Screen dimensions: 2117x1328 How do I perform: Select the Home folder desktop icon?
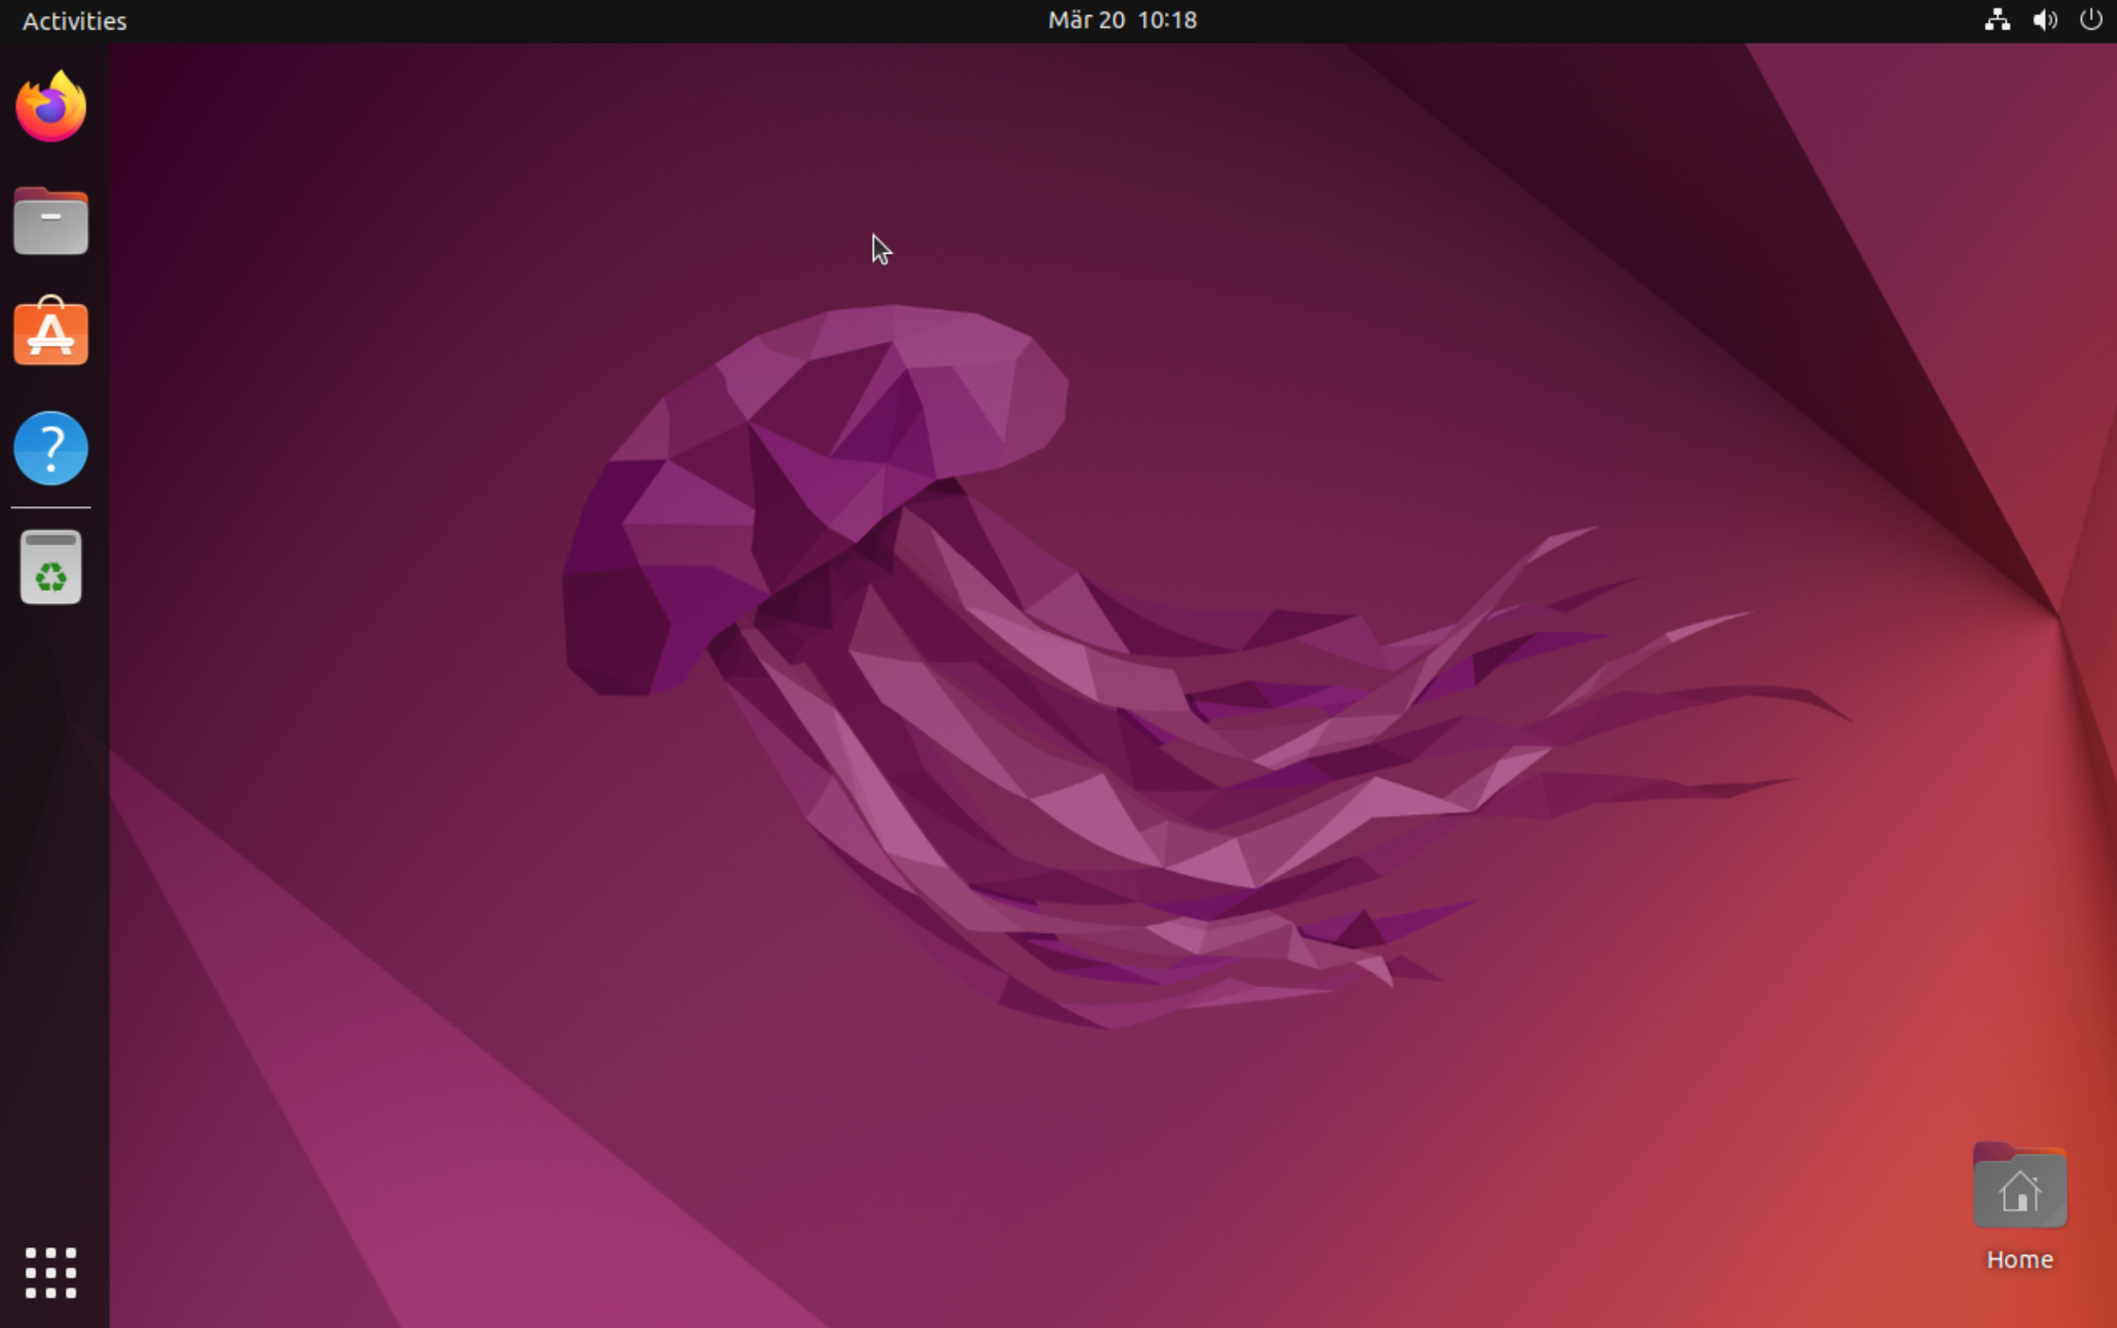point(2019,1186)
